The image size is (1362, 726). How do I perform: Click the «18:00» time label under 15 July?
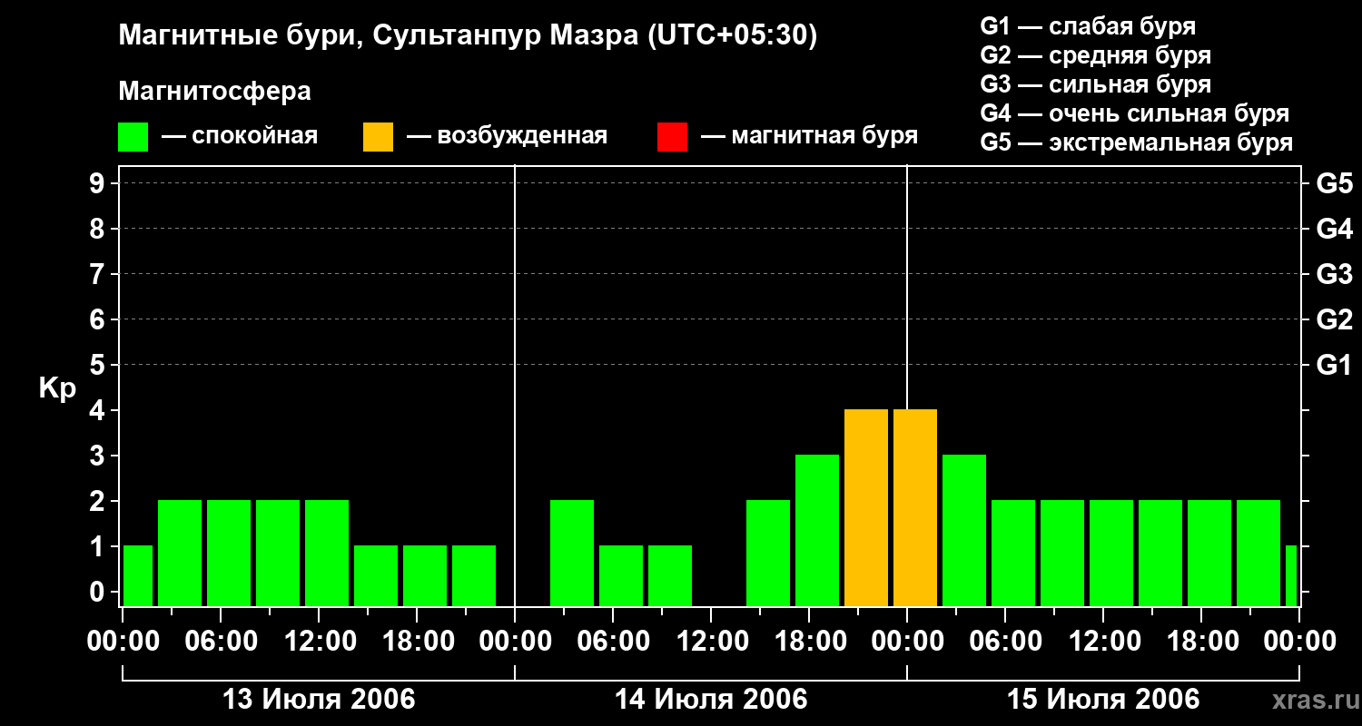tap(1201, 642)
